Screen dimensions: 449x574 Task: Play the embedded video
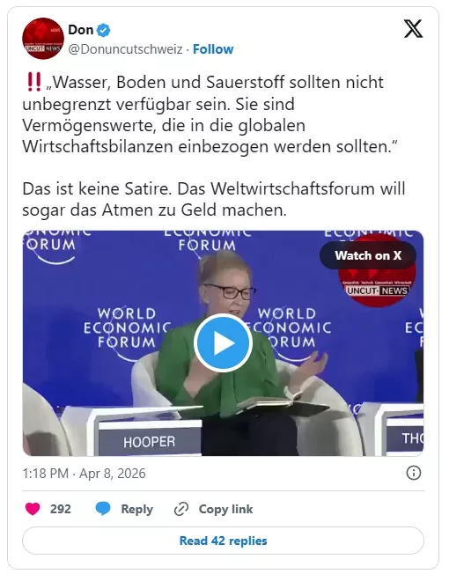(x=223, y=343)
